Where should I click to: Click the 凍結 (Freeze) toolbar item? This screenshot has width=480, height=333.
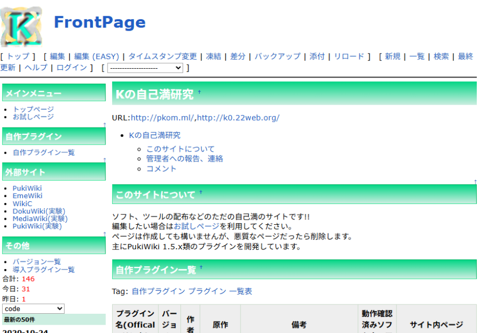click(x=214, y=56)
